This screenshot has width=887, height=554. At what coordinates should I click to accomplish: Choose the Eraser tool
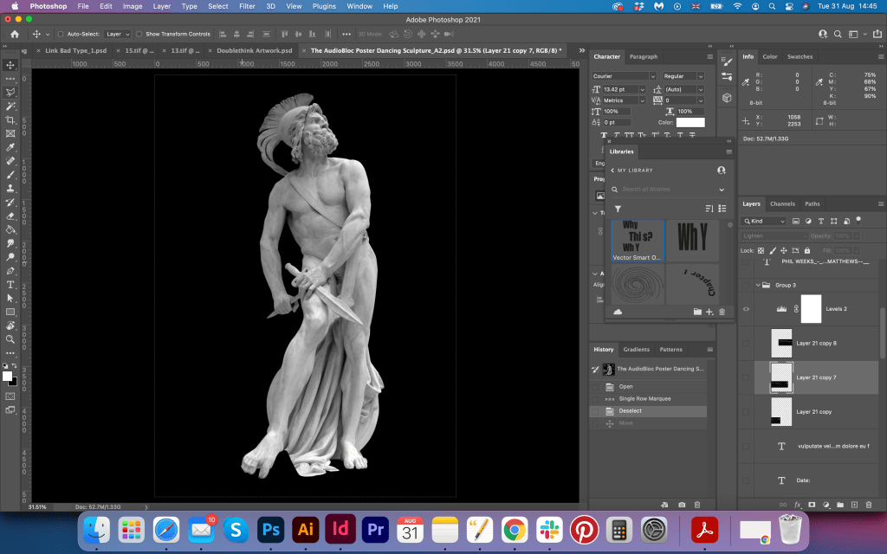pyautogui.click(x=10, y=216)
